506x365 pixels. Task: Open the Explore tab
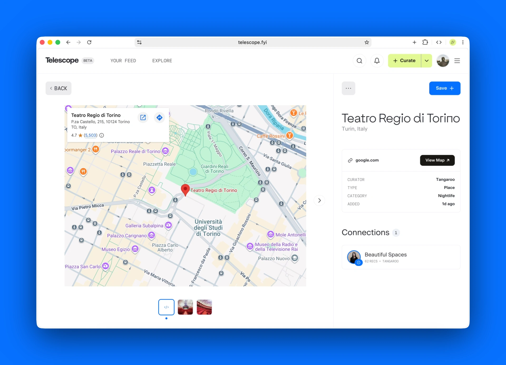[162, 61]
